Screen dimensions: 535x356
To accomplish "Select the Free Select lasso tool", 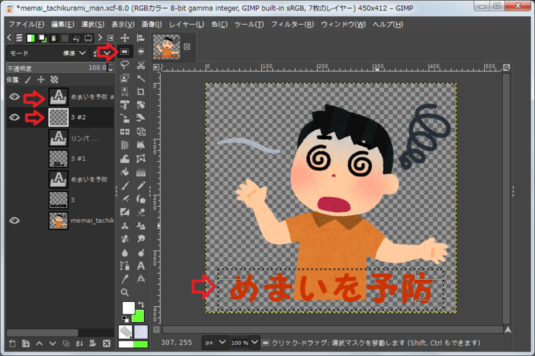I will (125, 65).
